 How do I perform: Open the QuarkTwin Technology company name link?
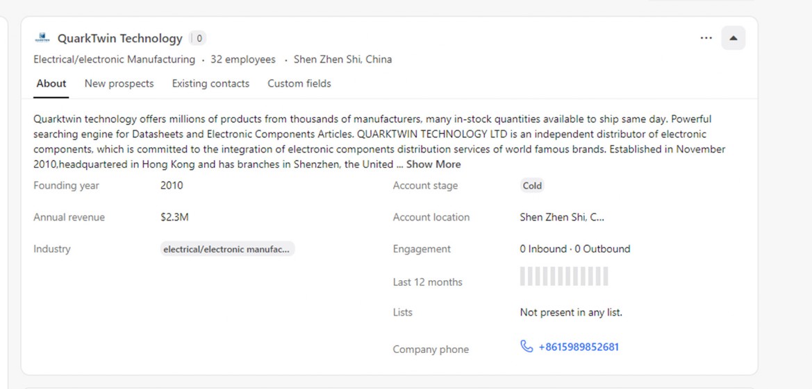click(x=119, y=39)
